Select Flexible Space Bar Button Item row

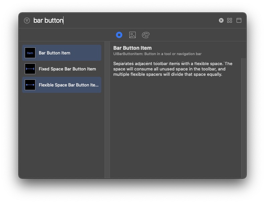point(62,85)
